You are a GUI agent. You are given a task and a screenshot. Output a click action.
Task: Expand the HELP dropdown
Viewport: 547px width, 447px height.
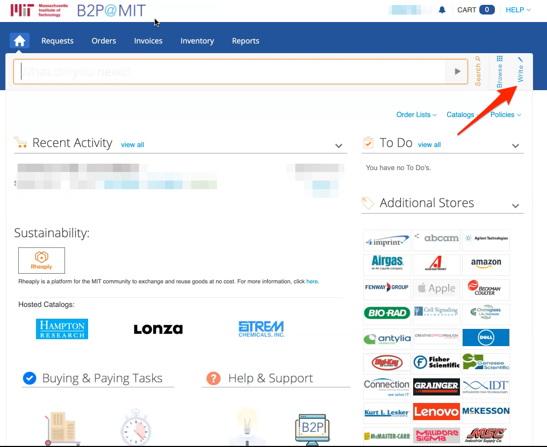518,10
